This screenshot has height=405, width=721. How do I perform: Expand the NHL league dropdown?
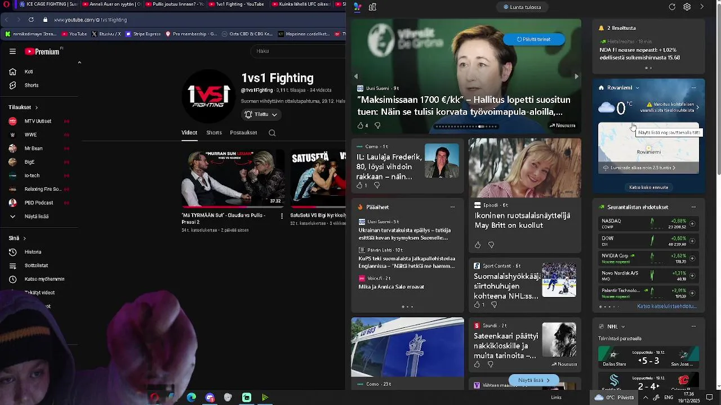coord(622,327)
